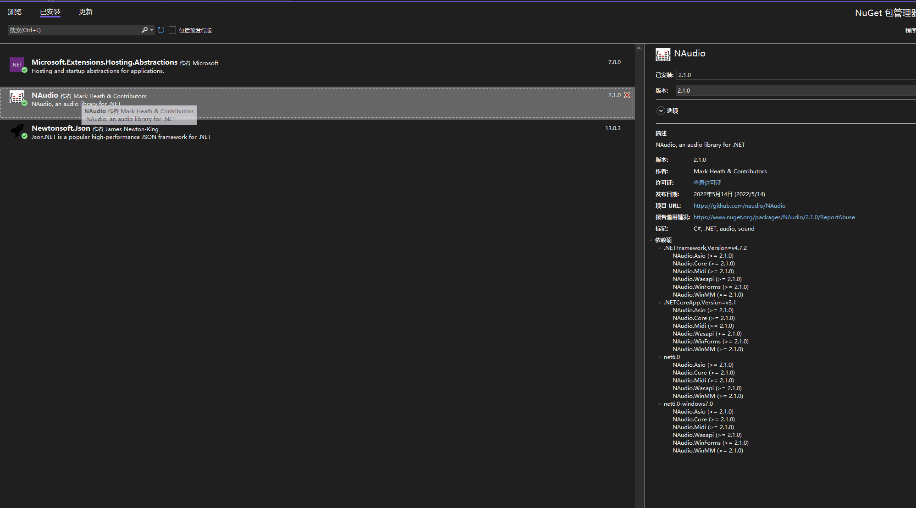Click the release date 2022/5/14 text

pyautogui.click(x=729, y=194)
